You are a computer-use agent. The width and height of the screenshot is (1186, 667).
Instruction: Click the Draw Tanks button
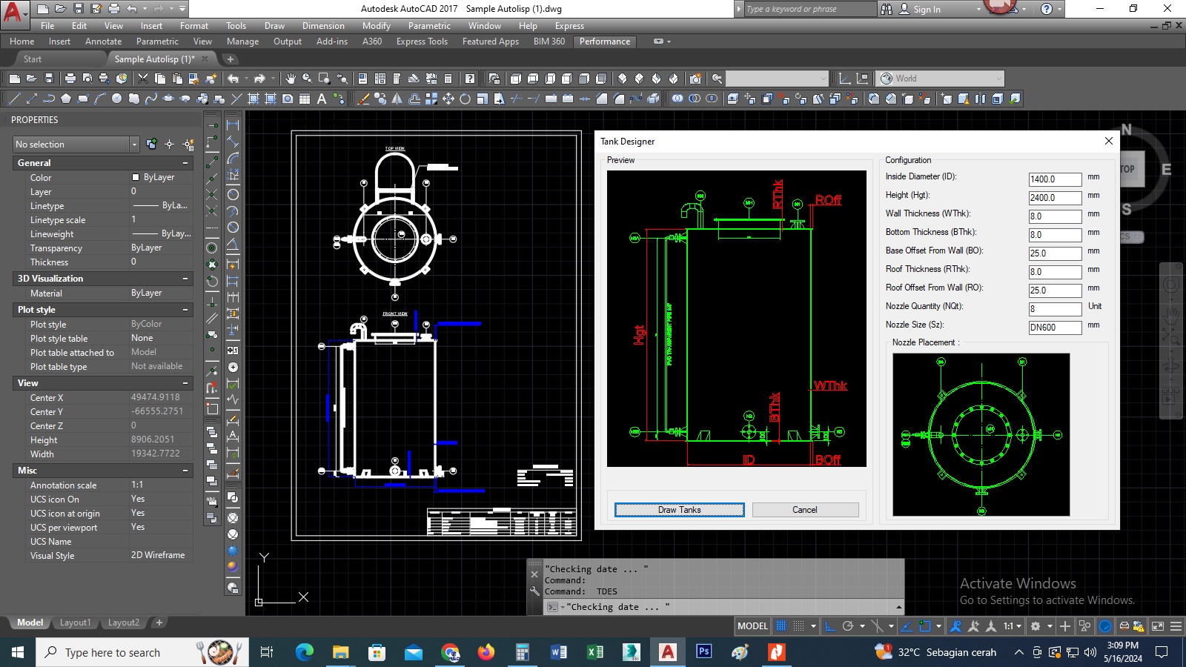pos(679,510)
